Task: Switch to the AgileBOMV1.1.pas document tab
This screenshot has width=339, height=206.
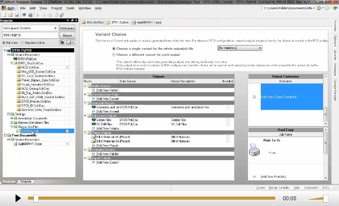Action: point(146,22)
